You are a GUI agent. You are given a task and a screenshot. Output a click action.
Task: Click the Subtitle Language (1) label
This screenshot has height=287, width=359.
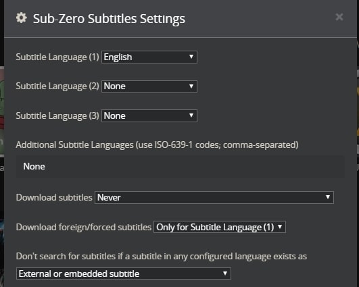[57, 57]
